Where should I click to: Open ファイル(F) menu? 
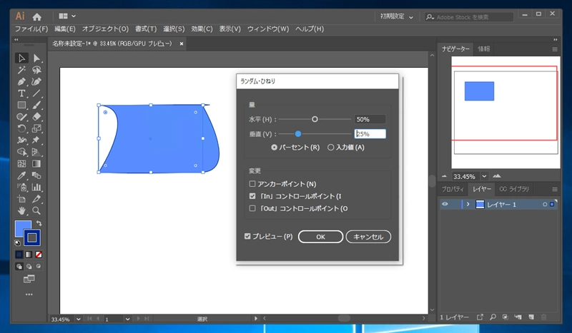point(31,29)
